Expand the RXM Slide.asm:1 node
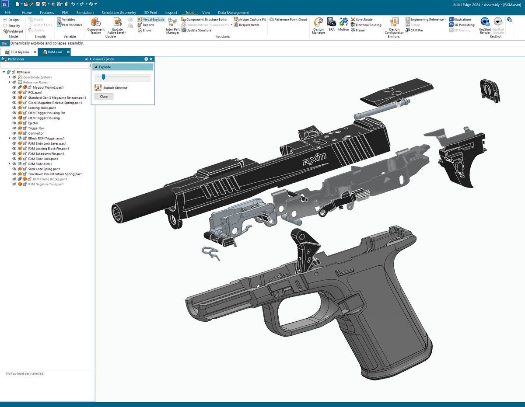Viewport: 525px width, 407px height. coord(9,164)
